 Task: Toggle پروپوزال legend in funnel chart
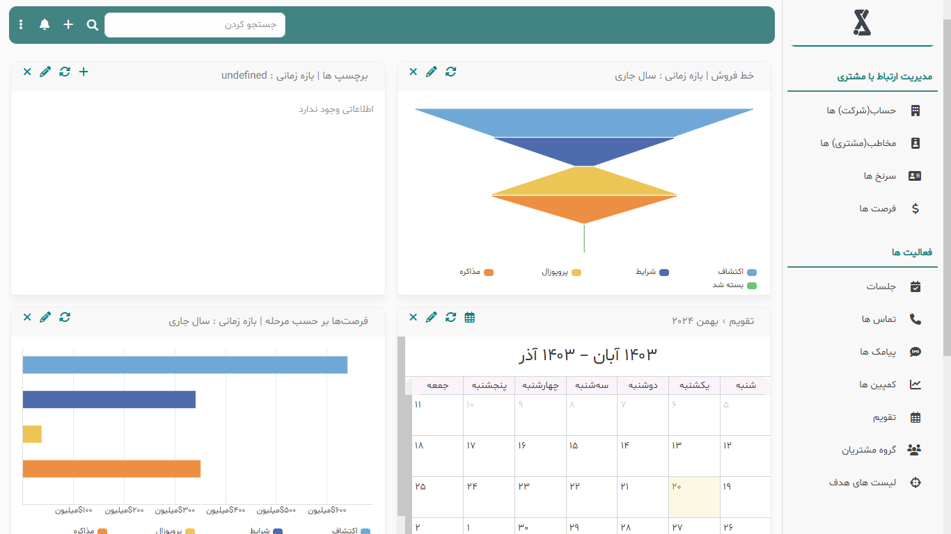561,272
